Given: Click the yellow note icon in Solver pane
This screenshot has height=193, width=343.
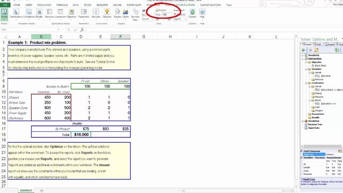Looking at the screenshot, I should coord(316,50).
